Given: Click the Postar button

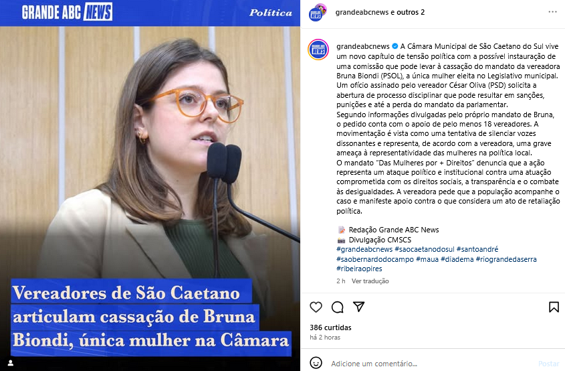Looking at the screenshot, I should [x=548, y=364].
